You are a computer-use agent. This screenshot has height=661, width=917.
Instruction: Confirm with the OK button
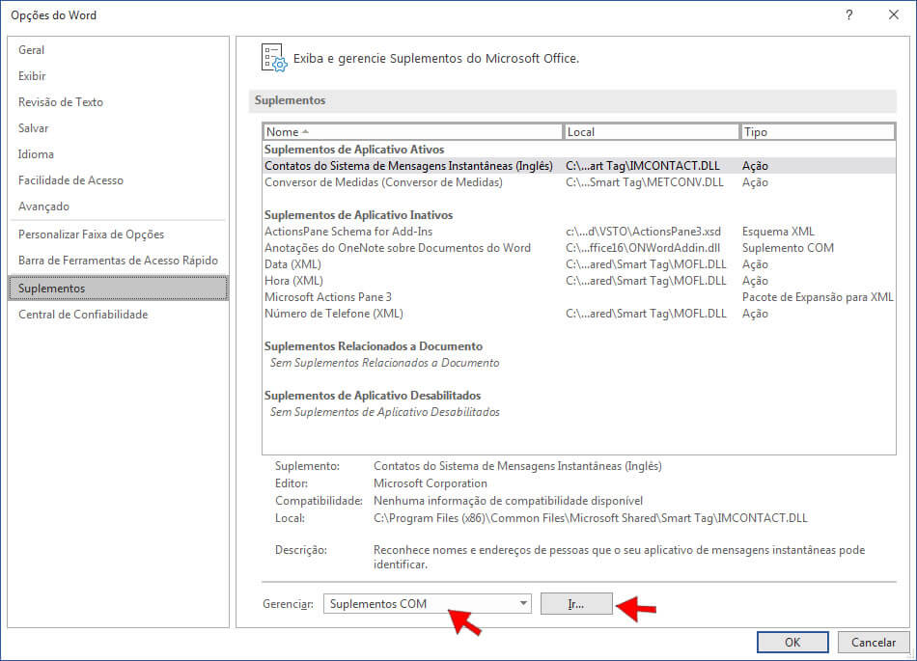point(792,643)
